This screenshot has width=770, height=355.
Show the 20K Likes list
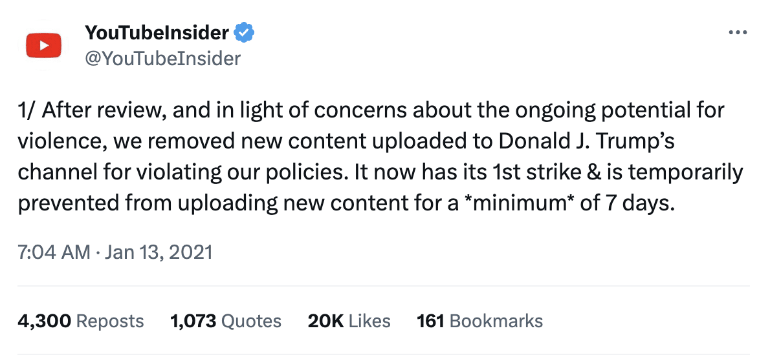point(349,321)
